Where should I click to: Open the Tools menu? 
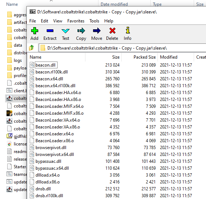(x=94, y=21)
